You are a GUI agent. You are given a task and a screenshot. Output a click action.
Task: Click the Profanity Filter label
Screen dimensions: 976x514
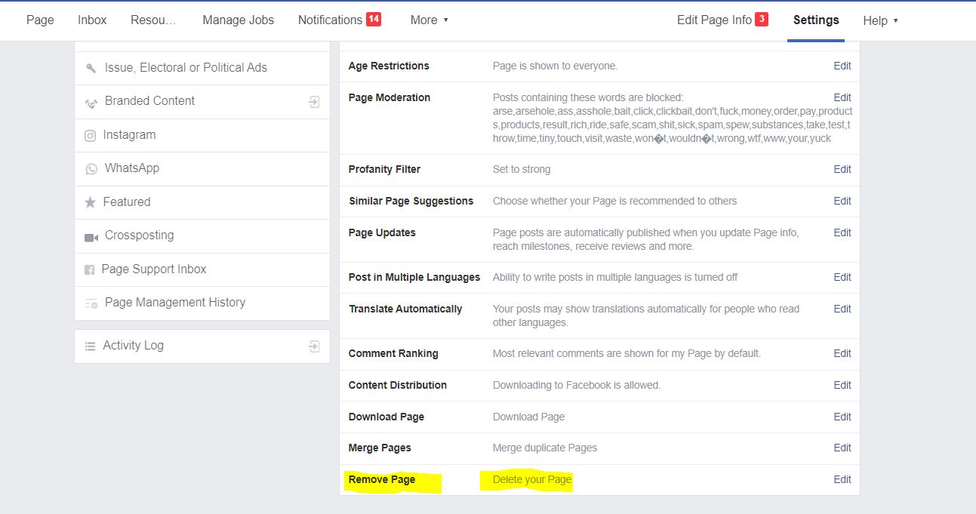click(384, 169)
